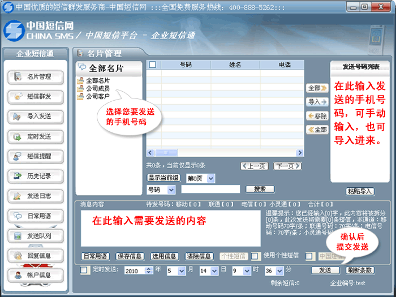Screen dimensions: 396x297
Task: Open the 第0页 page dropdown
Action: tap(211, 179)
